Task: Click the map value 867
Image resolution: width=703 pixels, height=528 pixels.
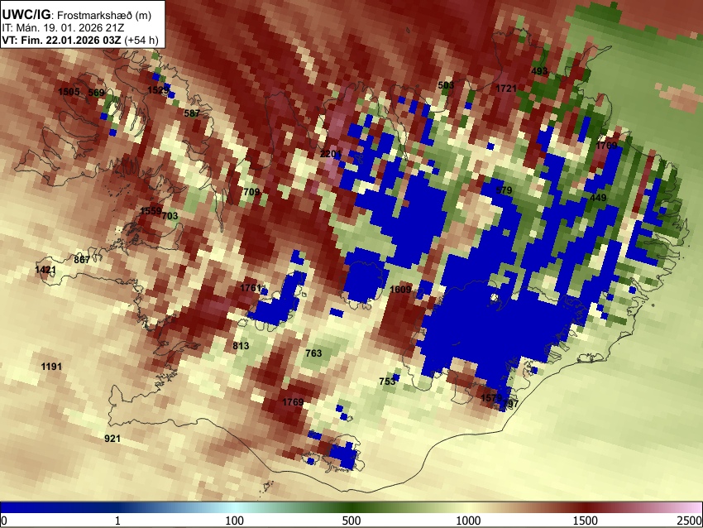Action: pos(82,259)
